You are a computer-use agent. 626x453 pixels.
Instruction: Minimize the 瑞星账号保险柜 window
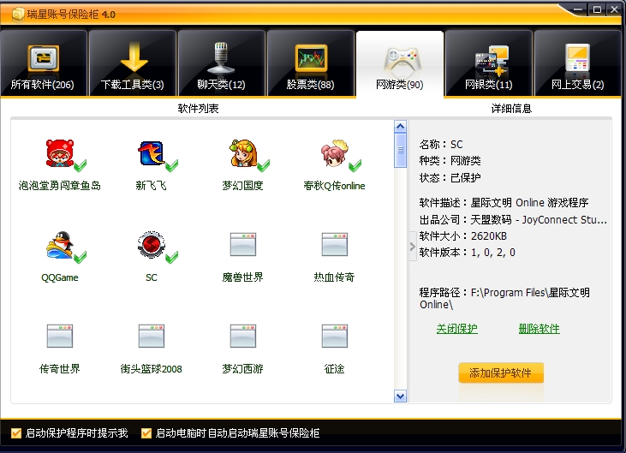578,9
